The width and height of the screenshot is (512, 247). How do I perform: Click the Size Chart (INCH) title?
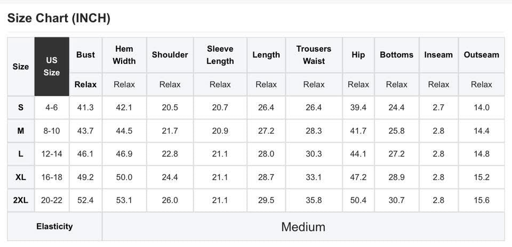click(59, 18)
